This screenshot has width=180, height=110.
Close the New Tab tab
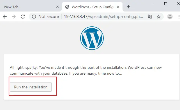point(57,7)
